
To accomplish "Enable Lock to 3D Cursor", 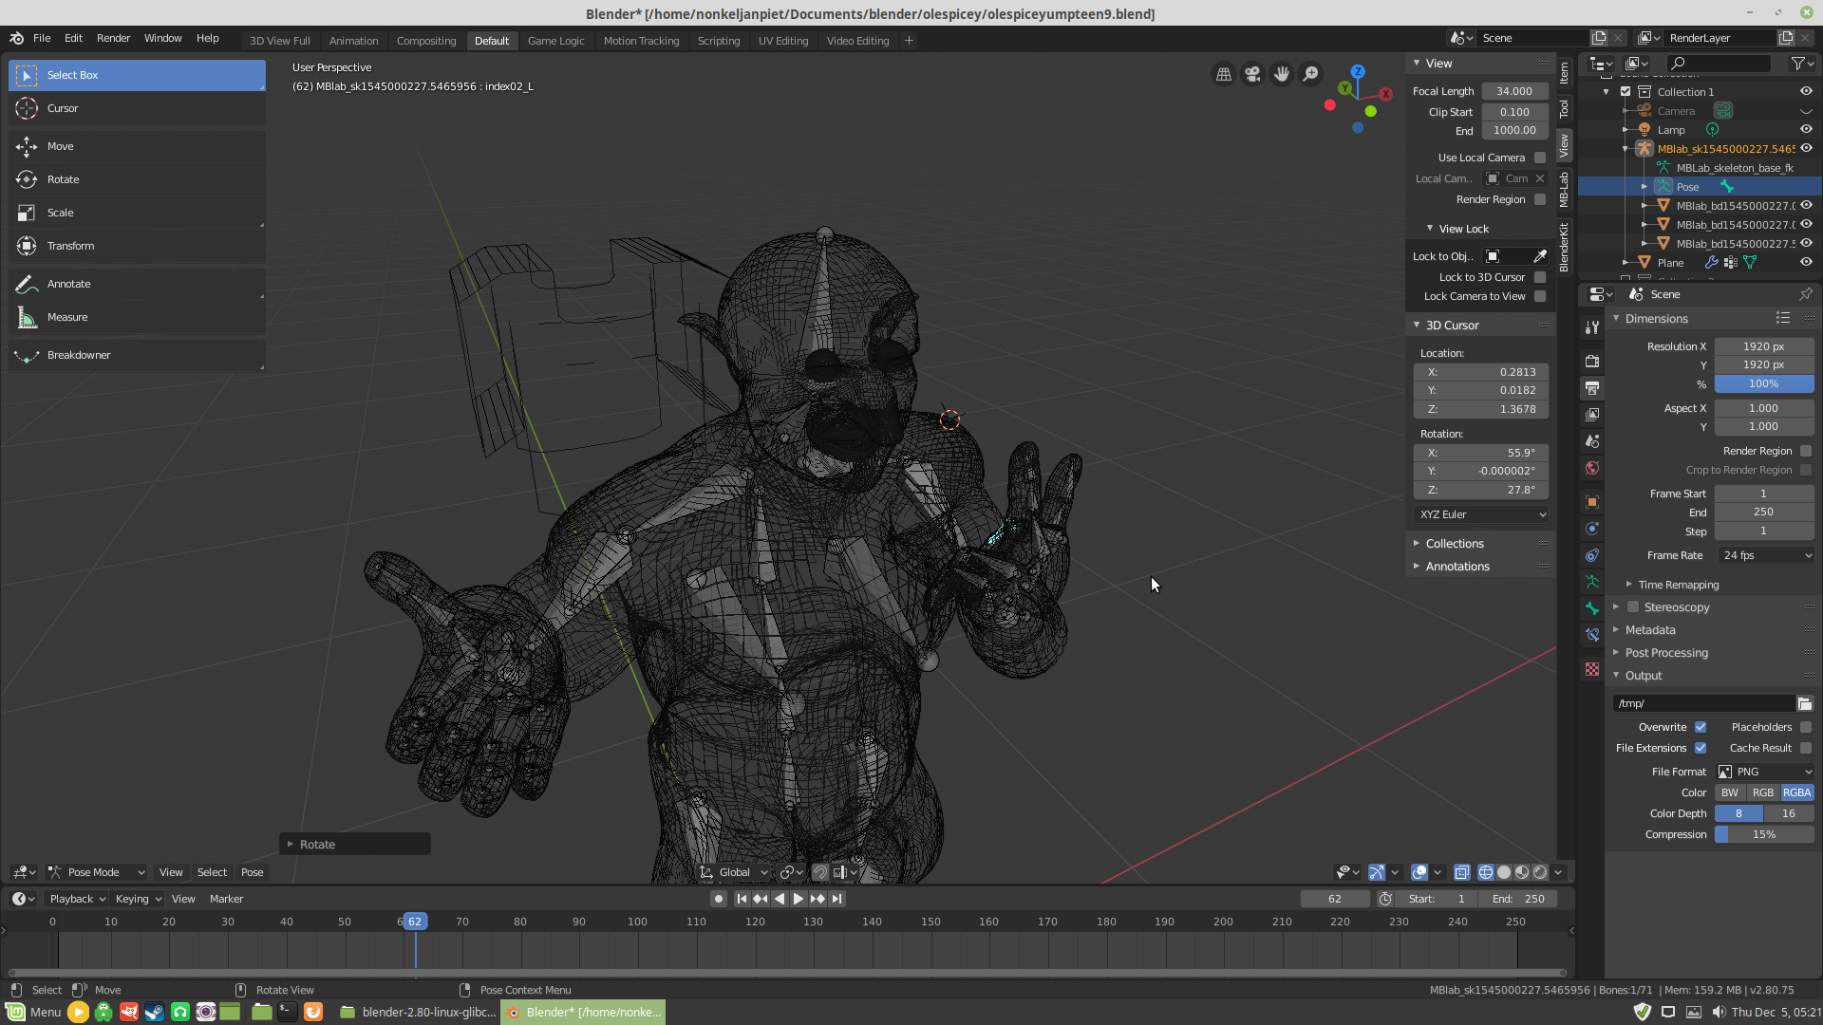I will tap(1540, 277).
